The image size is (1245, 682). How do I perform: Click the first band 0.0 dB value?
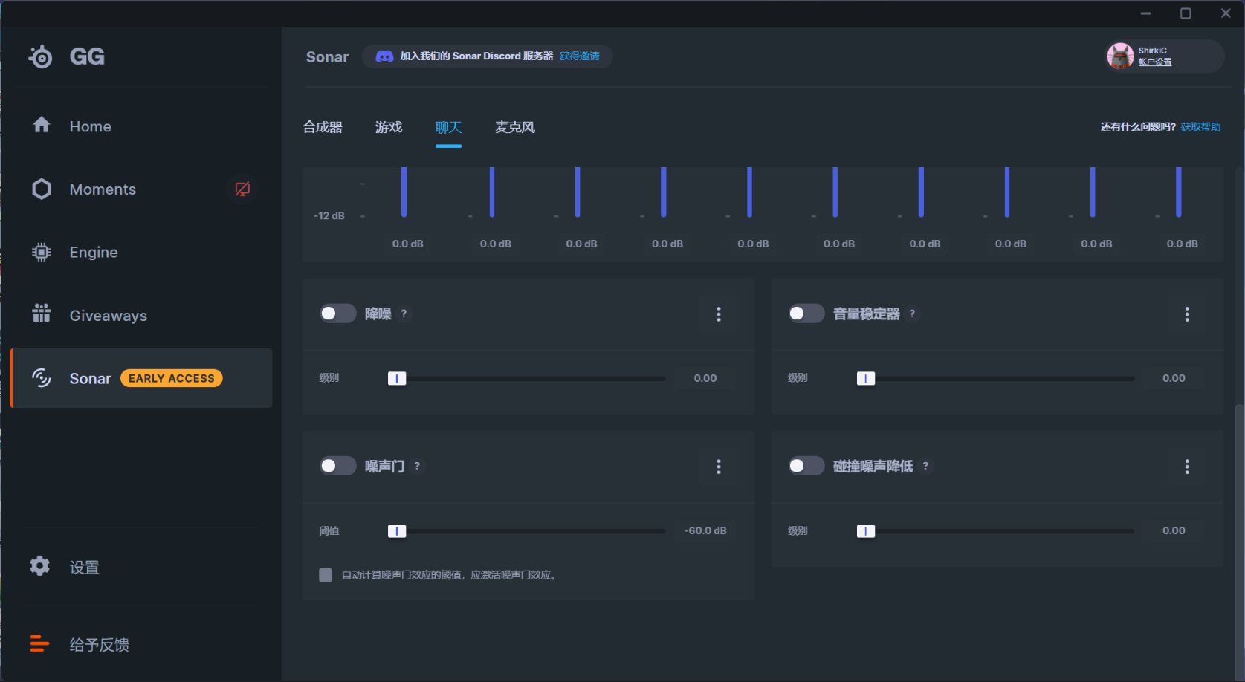point(407,244)
